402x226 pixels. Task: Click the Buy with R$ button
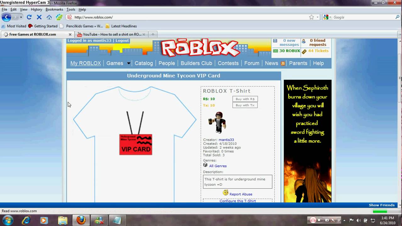245,99
